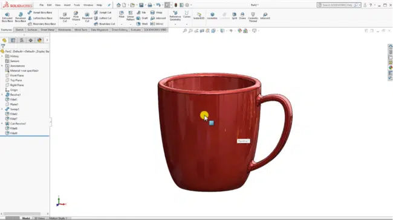The image size is (393, 220).
Task: Choose the Boundary Cut command
Action: 105,24
